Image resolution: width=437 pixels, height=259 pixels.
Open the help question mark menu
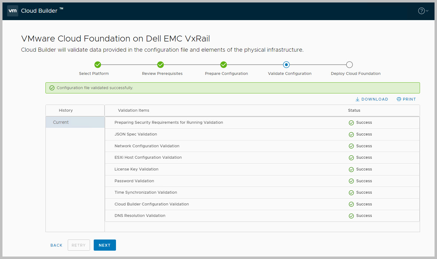tap(421, 11)
